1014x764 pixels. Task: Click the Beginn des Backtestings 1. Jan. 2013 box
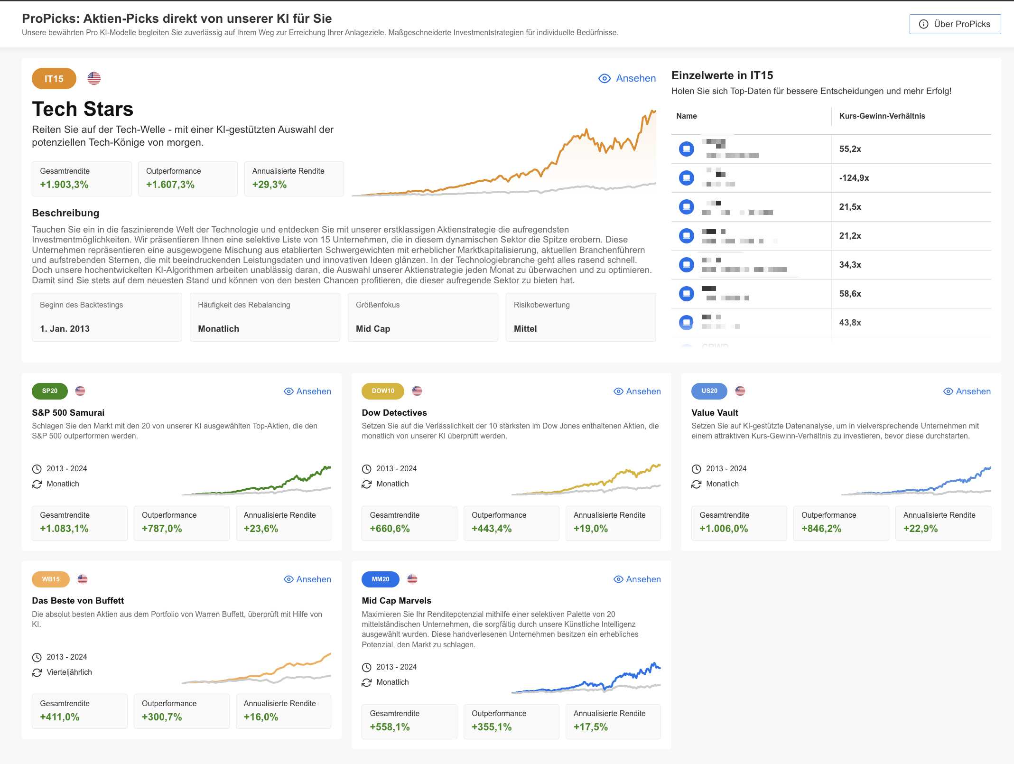pos(107,317)
